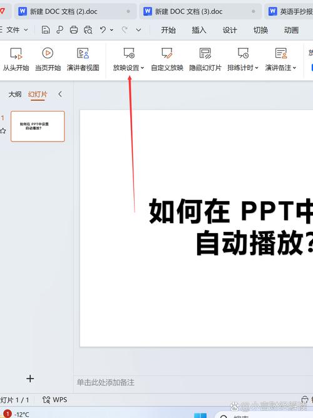
Task: Expand the 放映设置 dropdown arrow
Action: (142, 68)
